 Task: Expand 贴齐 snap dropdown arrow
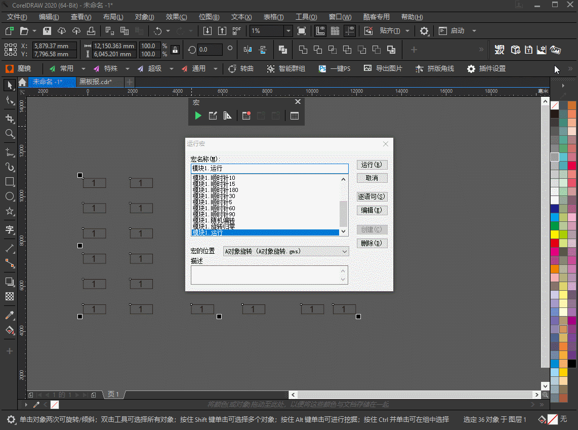pyautogui.click(x=407, y=31)
